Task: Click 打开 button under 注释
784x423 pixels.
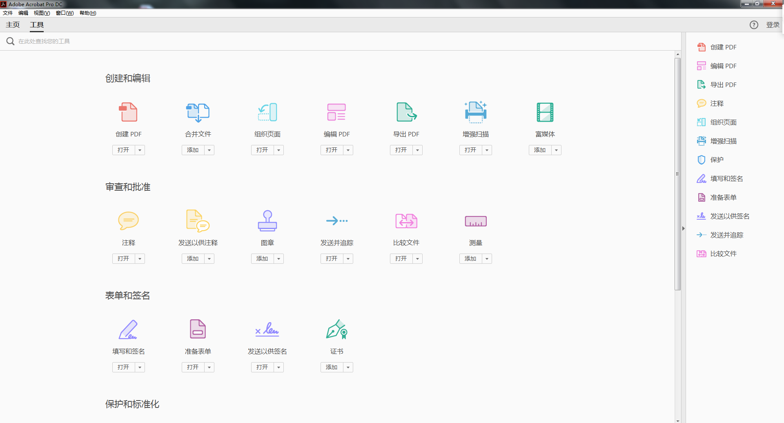Action: point(123,258)
